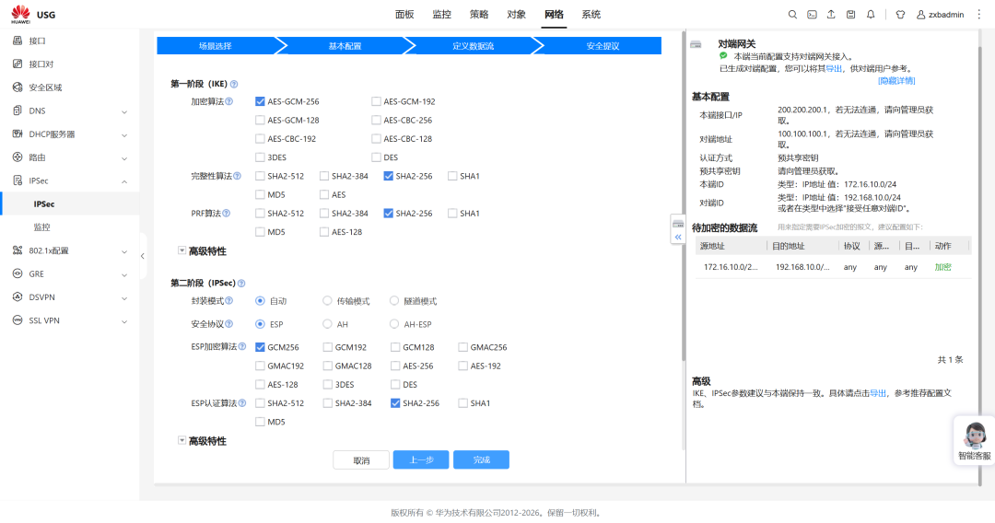
Task: Check the AES-GCM-192 checkbox
Action: tap(376, 101)
